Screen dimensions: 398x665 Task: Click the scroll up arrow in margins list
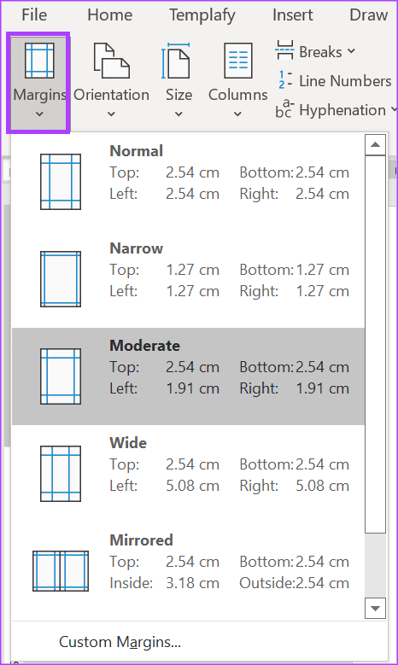point(375,144)
